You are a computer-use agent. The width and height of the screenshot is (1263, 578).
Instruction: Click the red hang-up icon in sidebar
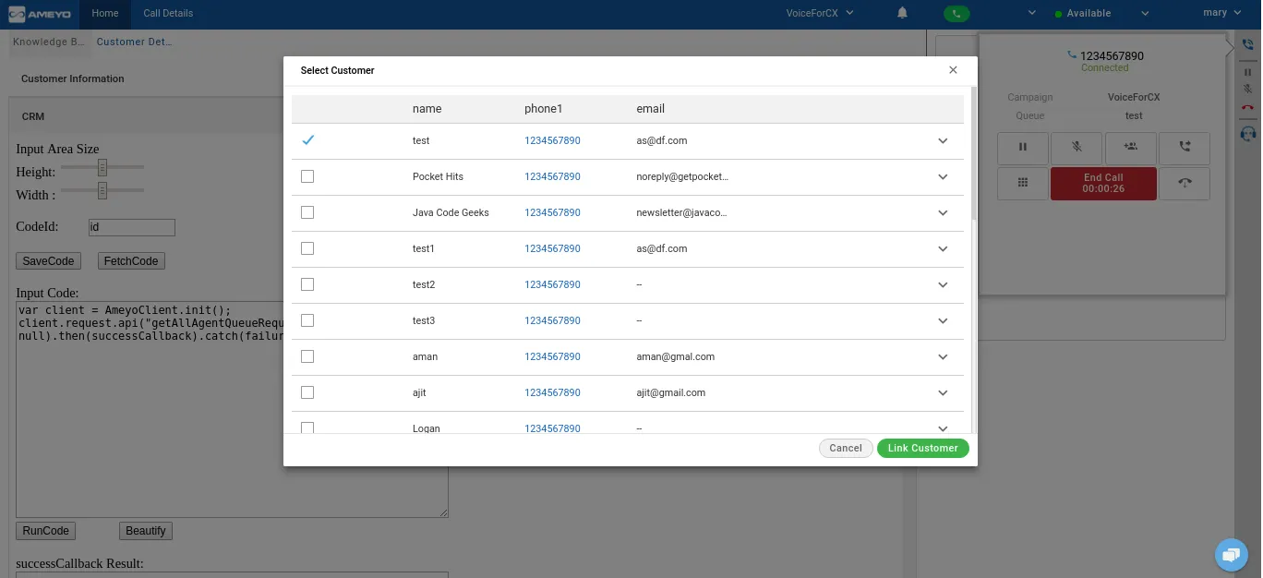click(1248, 108)
